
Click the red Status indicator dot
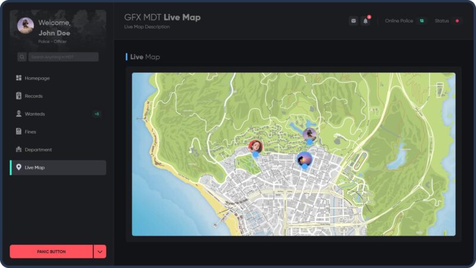(x=457, y=21)
